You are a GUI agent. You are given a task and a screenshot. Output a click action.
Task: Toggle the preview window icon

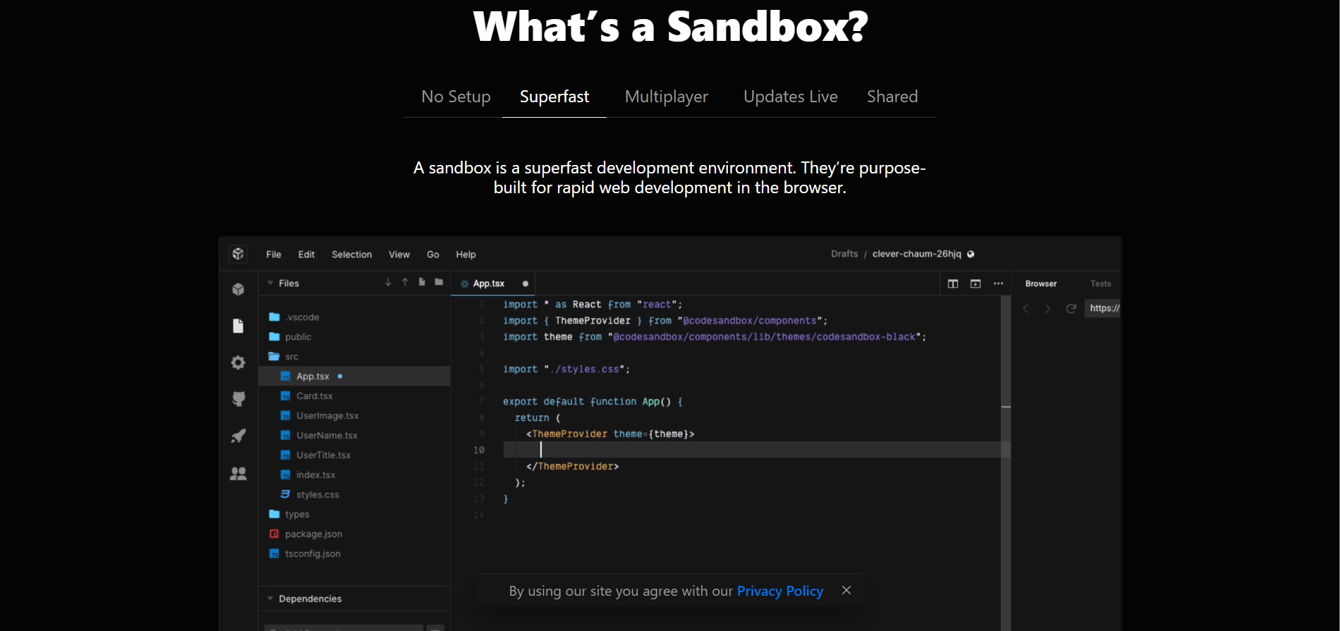click(976, 283)
